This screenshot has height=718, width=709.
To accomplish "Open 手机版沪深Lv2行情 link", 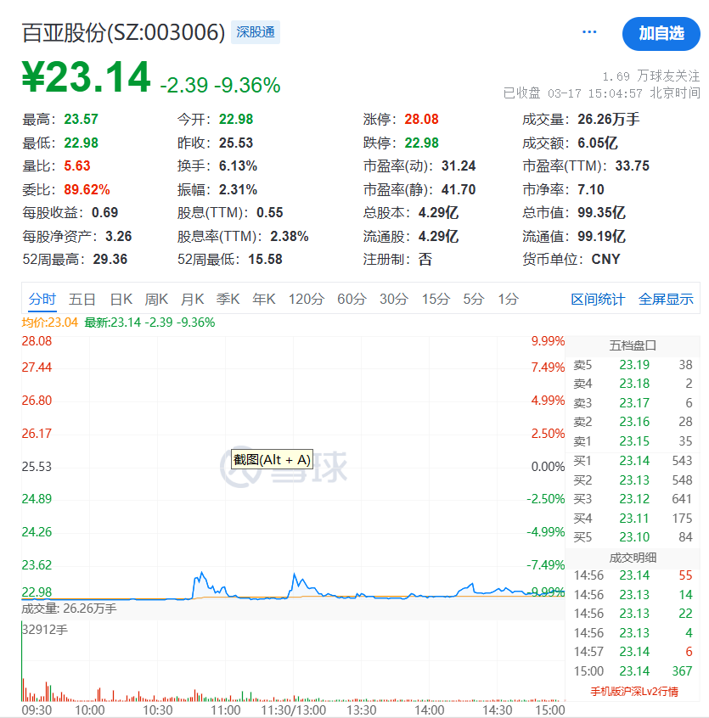I will tap(634, 692).
